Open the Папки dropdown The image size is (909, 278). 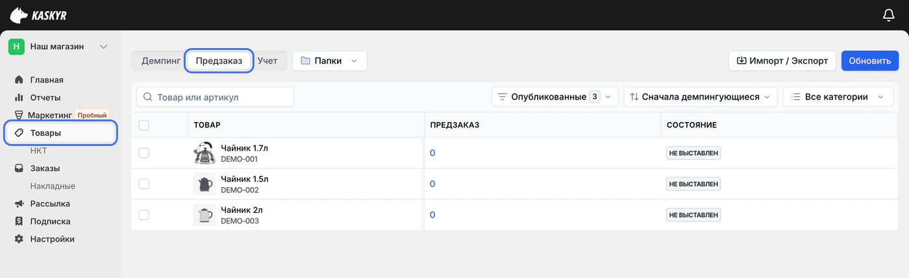(x=330, y=60)
